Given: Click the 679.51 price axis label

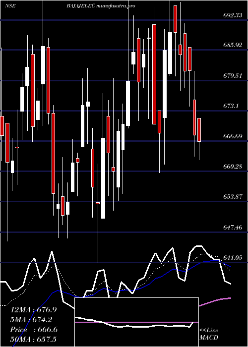Looking at the screenshot, I should (232, 76).
